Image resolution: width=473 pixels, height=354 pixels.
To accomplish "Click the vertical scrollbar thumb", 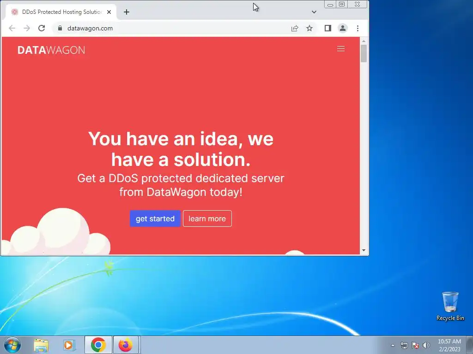I will pyautogui.click(x=364, y=53).
